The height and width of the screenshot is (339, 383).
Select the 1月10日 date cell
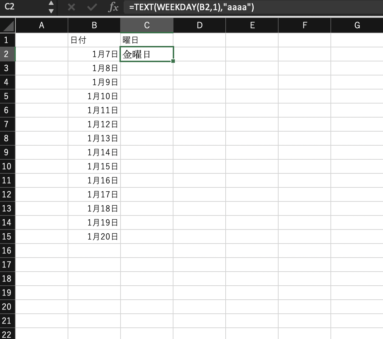(94, 96)
